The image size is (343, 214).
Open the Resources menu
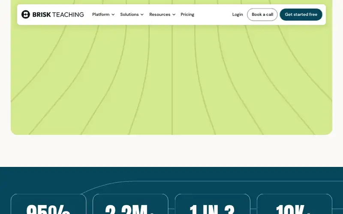[159, 15]
